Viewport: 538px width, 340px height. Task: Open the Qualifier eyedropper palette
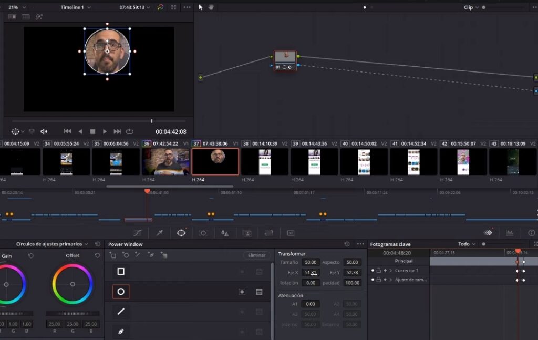(x=159, y=233)
